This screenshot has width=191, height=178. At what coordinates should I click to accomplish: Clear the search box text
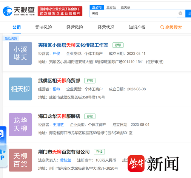[180, 13]
